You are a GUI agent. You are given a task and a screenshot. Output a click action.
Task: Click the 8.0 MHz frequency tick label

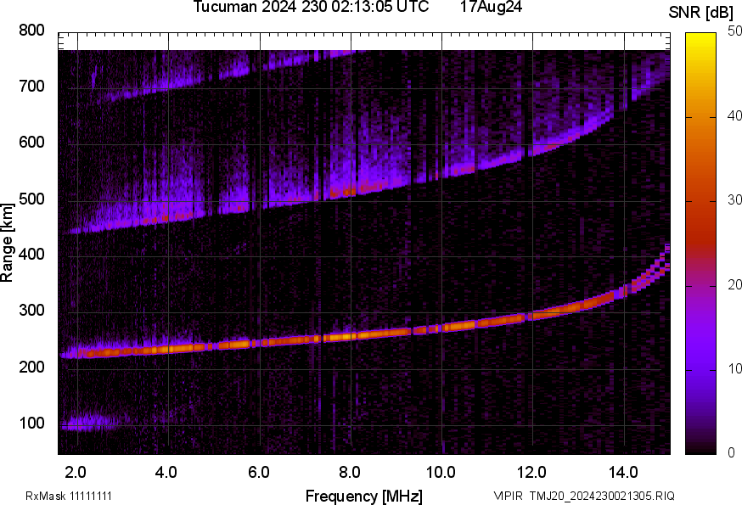350,472
